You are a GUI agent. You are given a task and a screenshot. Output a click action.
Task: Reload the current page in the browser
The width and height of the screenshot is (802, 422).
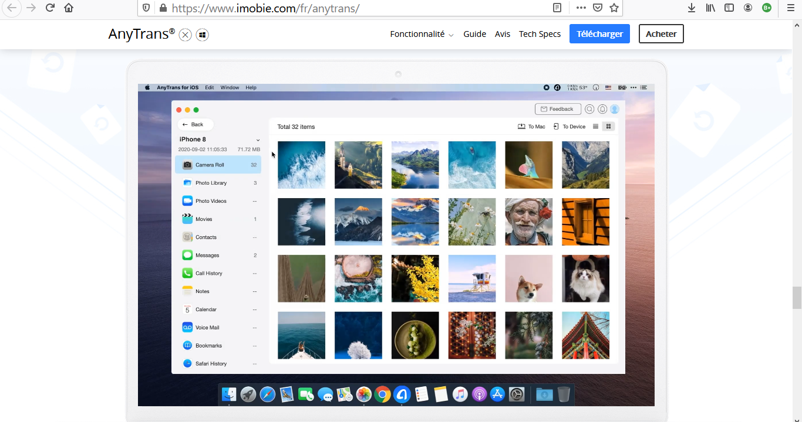[50, 8]
